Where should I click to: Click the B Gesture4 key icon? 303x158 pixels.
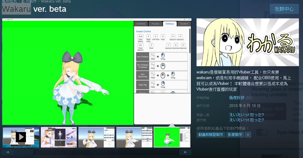coord(176,45)
